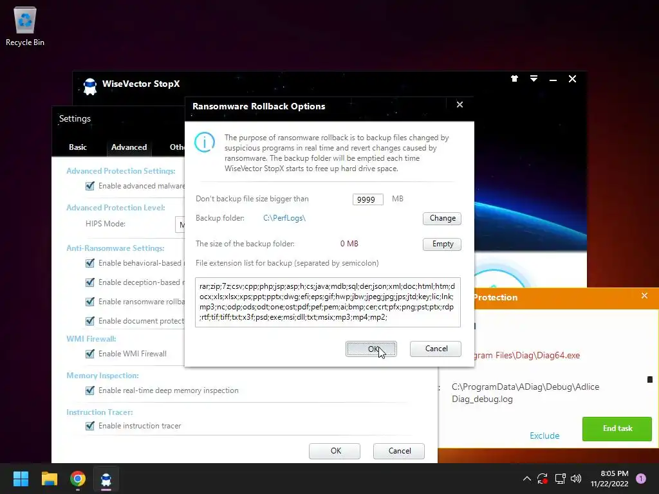This screenshot has width=659, height=494.
Task: Show hidden system tray icons
Action: coord(526,479)
